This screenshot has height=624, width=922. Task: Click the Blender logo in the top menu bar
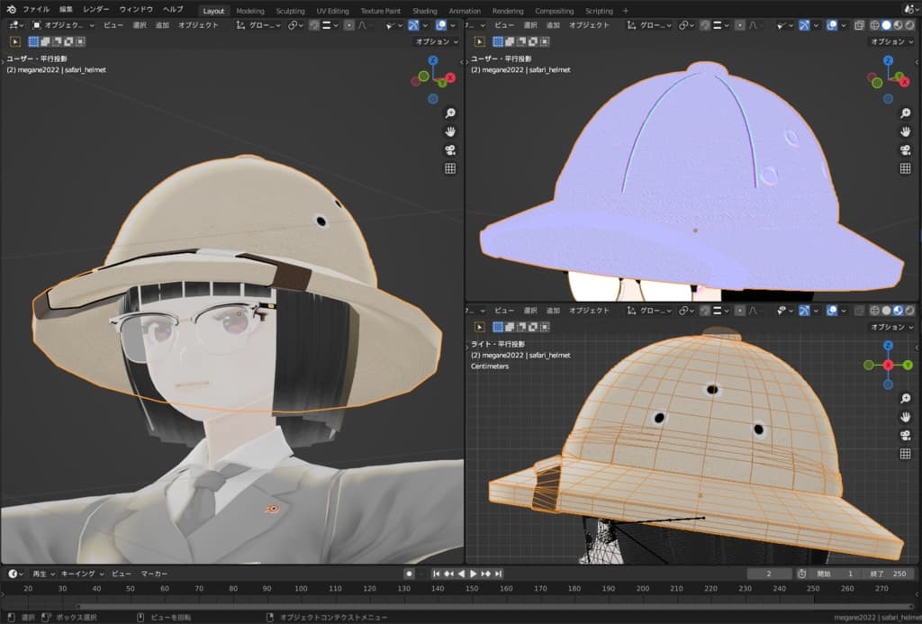pyautogui.click(x=11, y=10)
